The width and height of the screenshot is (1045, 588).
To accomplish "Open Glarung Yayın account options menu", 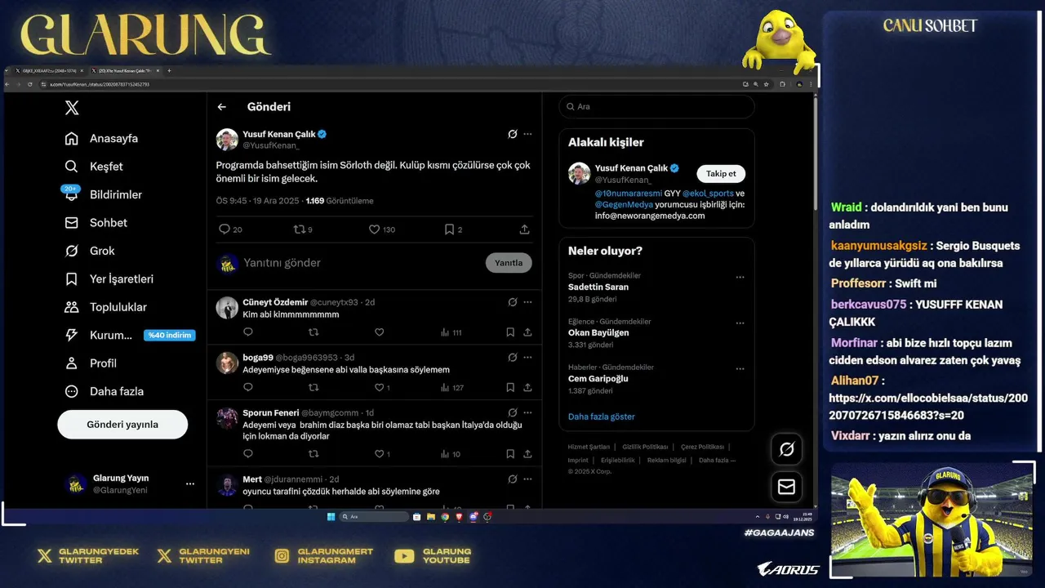I will pyautogui.click(x=190, y=484).
